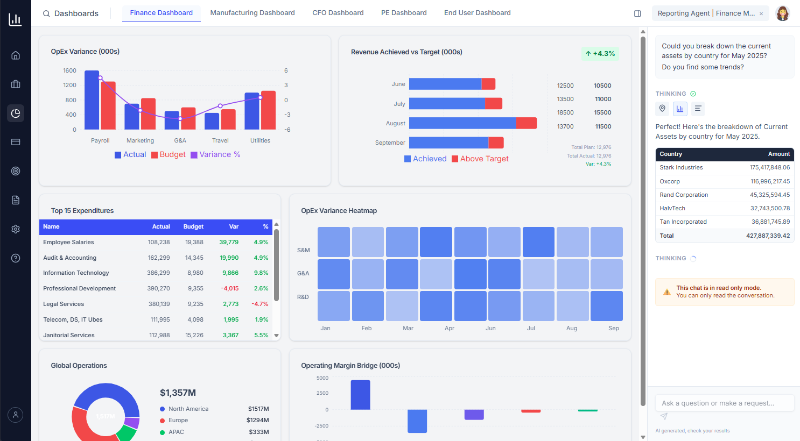This screenshot has height=441, width=800.
Task: Toggle the side panel layout icon
Action: click(x=637, y=13)
